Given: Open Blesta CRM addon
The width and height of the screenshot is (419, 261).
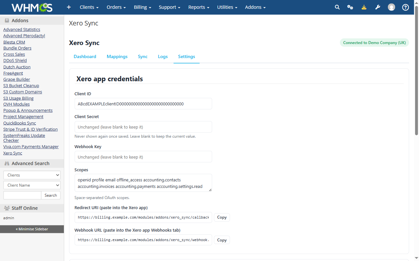Looking at the screenshot, I should pyautogui.click(x=14, y=42).
